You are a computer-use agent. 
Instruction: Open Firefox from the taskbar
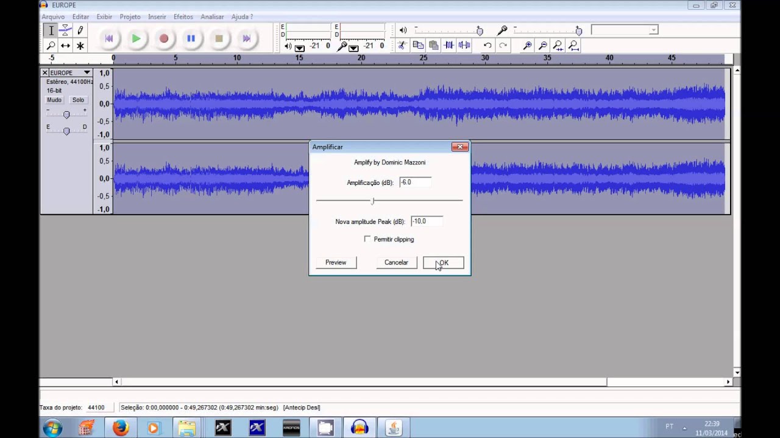121,428
